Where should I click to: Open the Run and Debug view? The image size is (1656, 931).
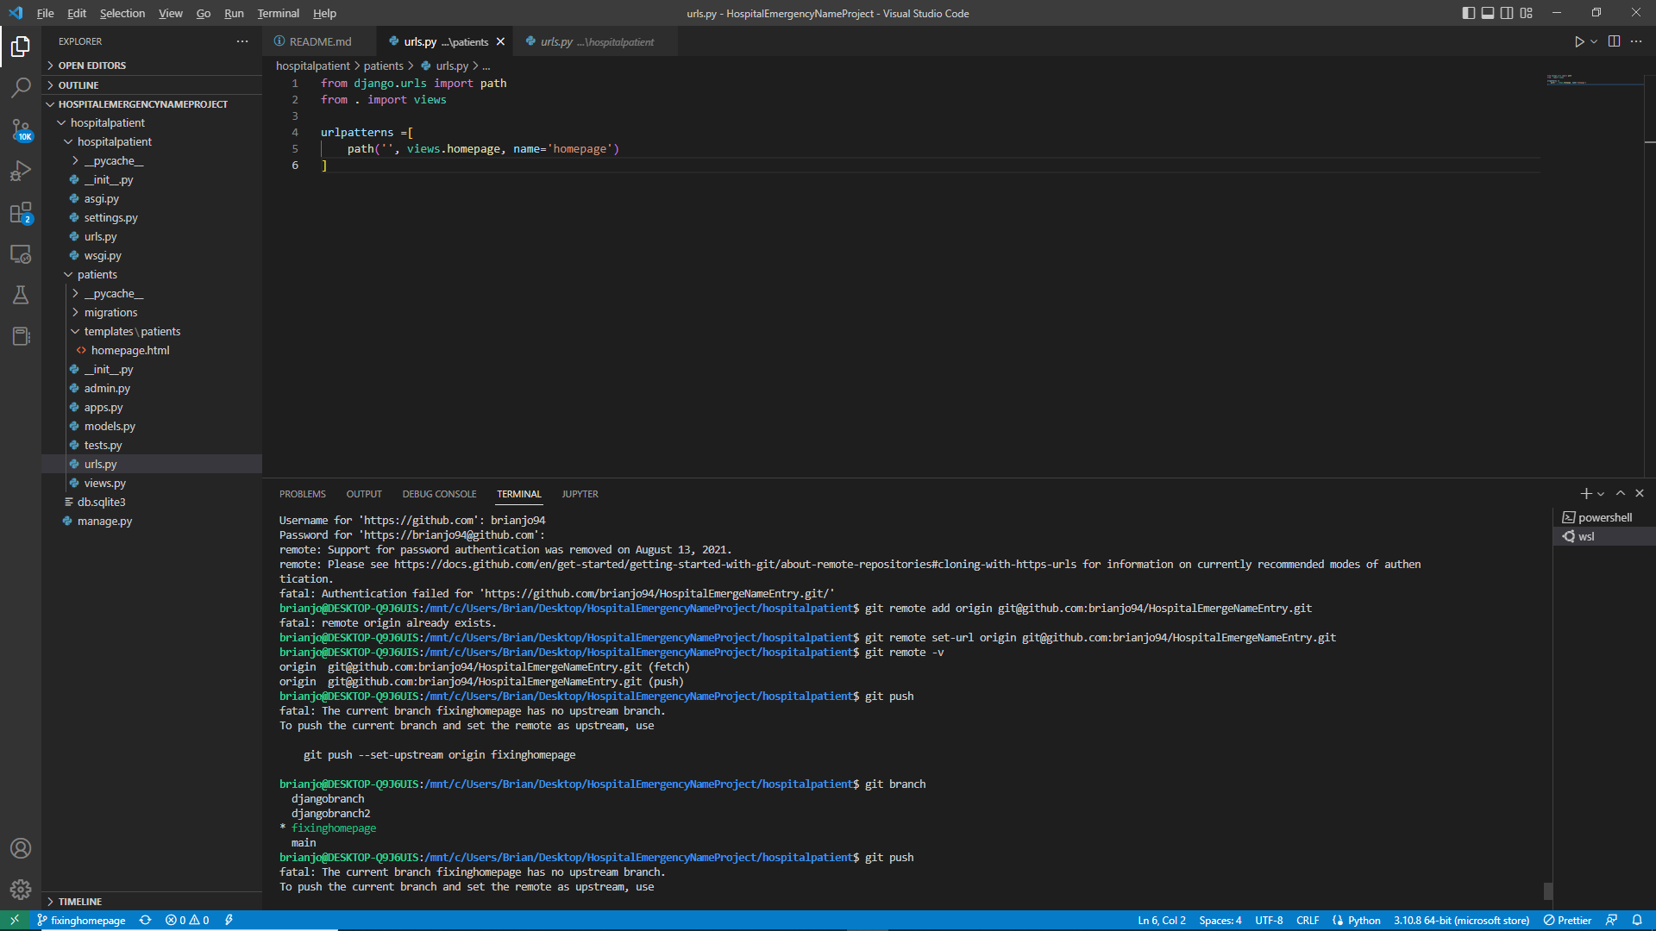(x=21, y=171)
